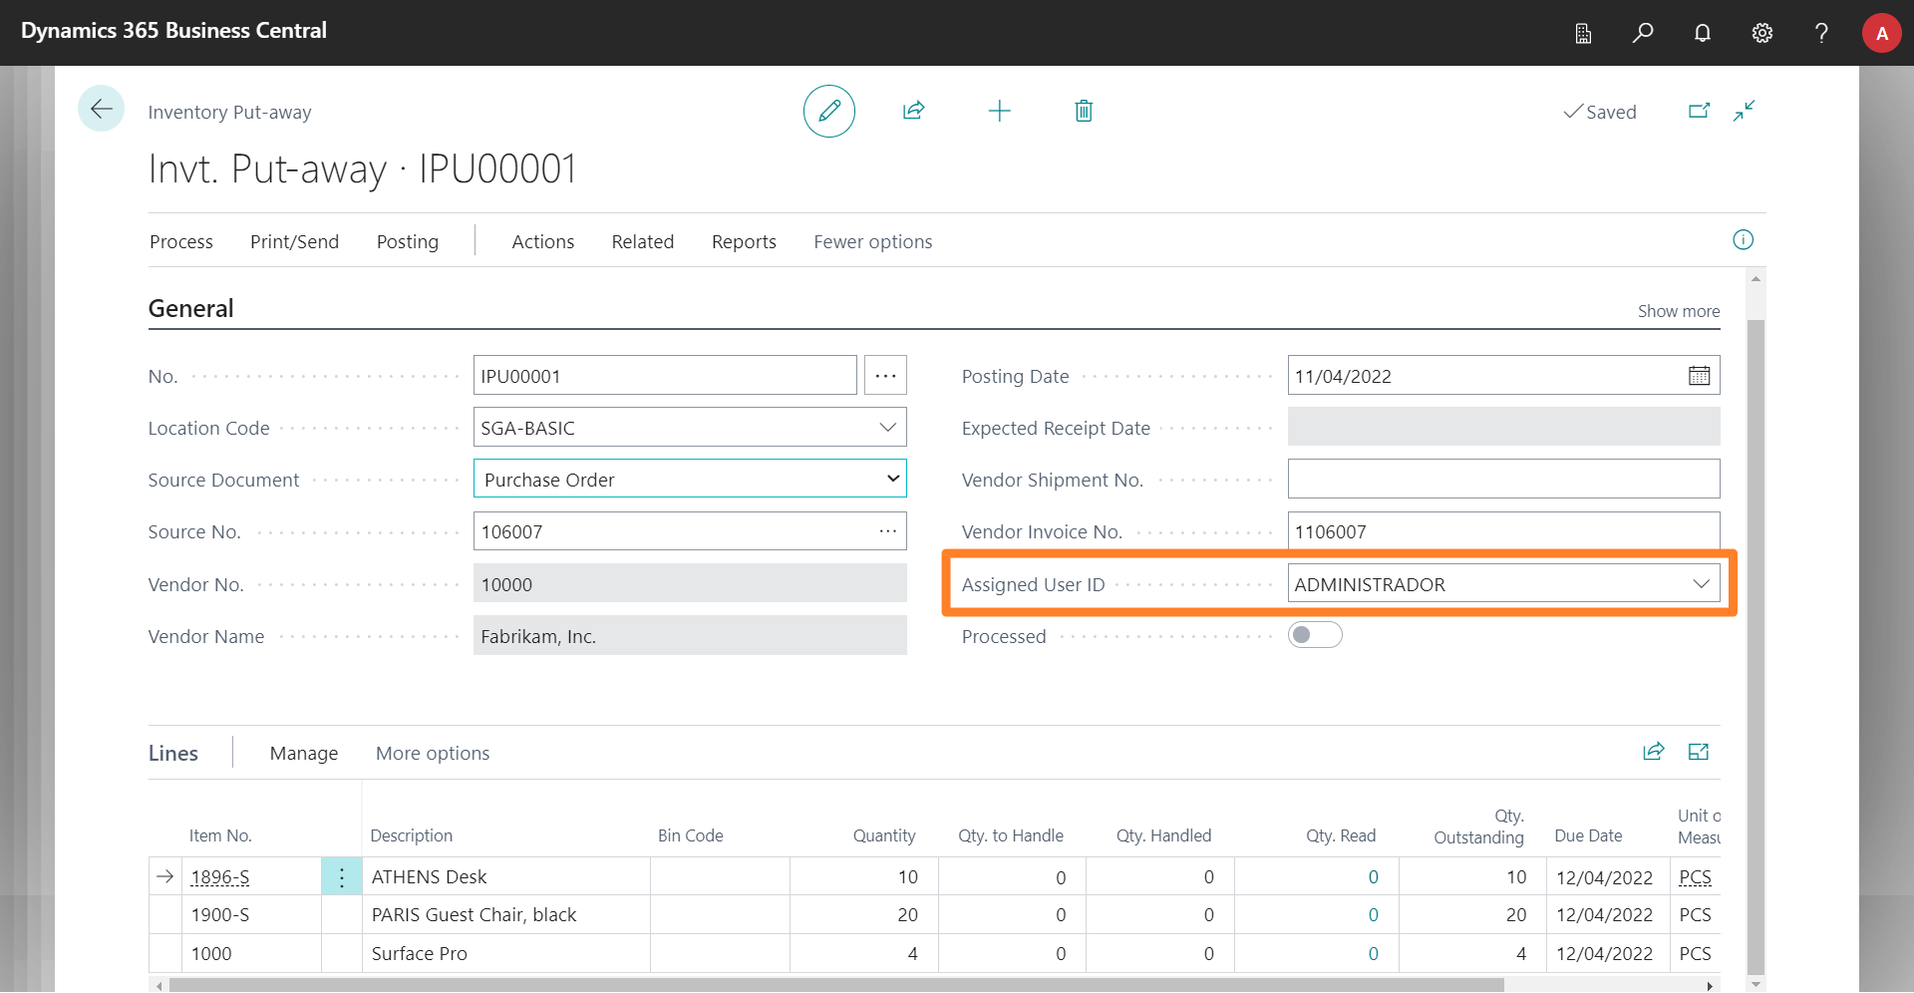Open the Manage menu in Lines

point(304,753)
